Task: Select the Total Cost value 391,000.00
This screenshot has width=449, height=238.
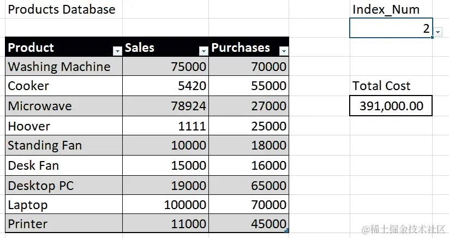Action: (391, 106)
